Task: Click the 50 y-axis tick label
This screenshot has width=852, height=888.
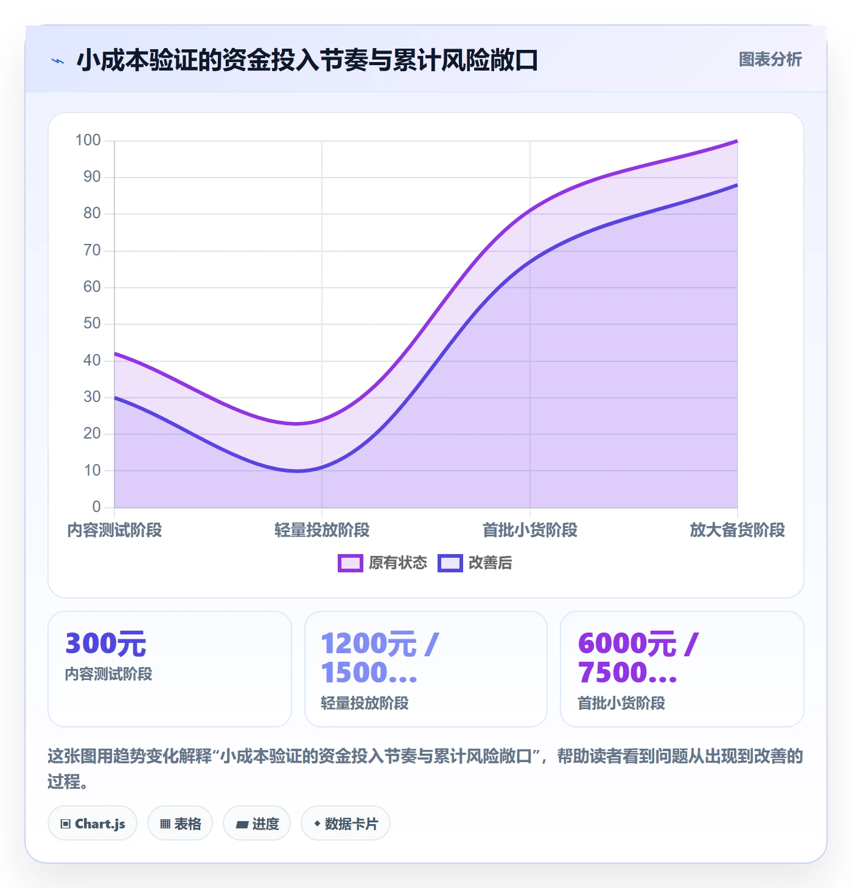Action: (92, 324)
